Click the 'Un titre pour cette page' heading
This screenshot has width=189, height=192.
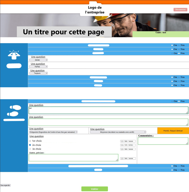(64, 32)
